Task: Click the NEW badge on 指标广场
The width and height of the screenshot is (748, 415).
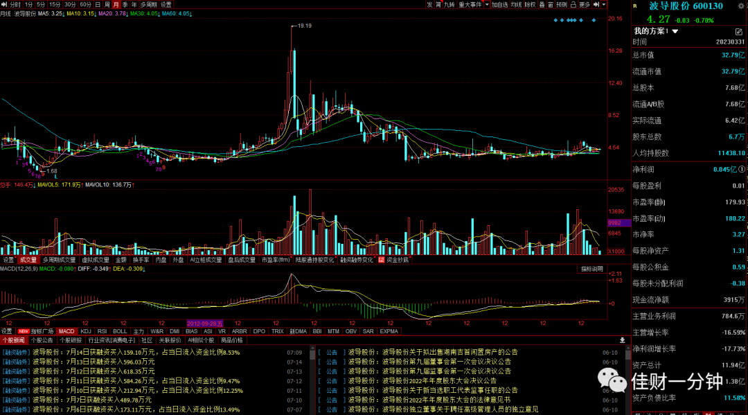Action: [x=24, y=331]
